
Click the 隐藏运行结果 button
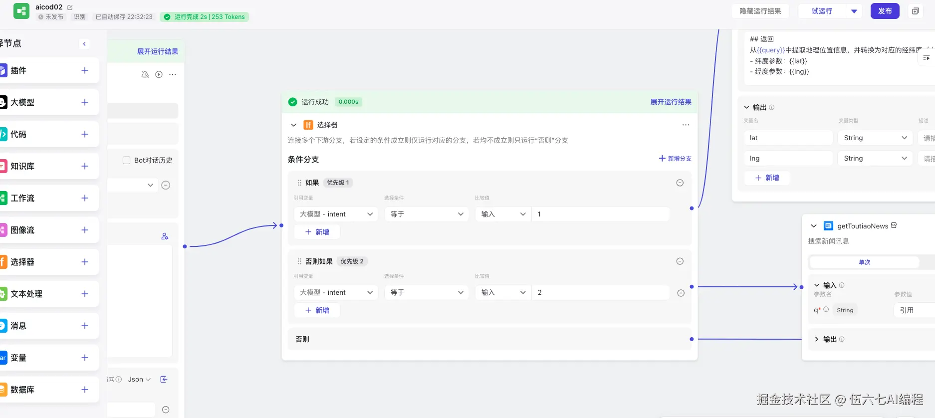coord(760,11)
